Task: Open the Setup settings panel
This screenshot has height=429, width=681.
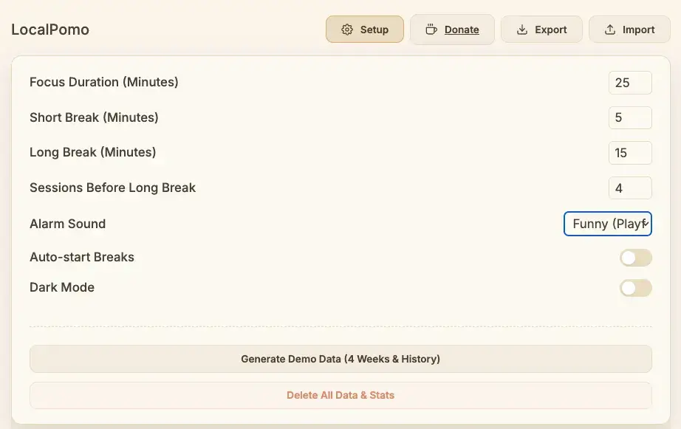Action: click(365, 30)
